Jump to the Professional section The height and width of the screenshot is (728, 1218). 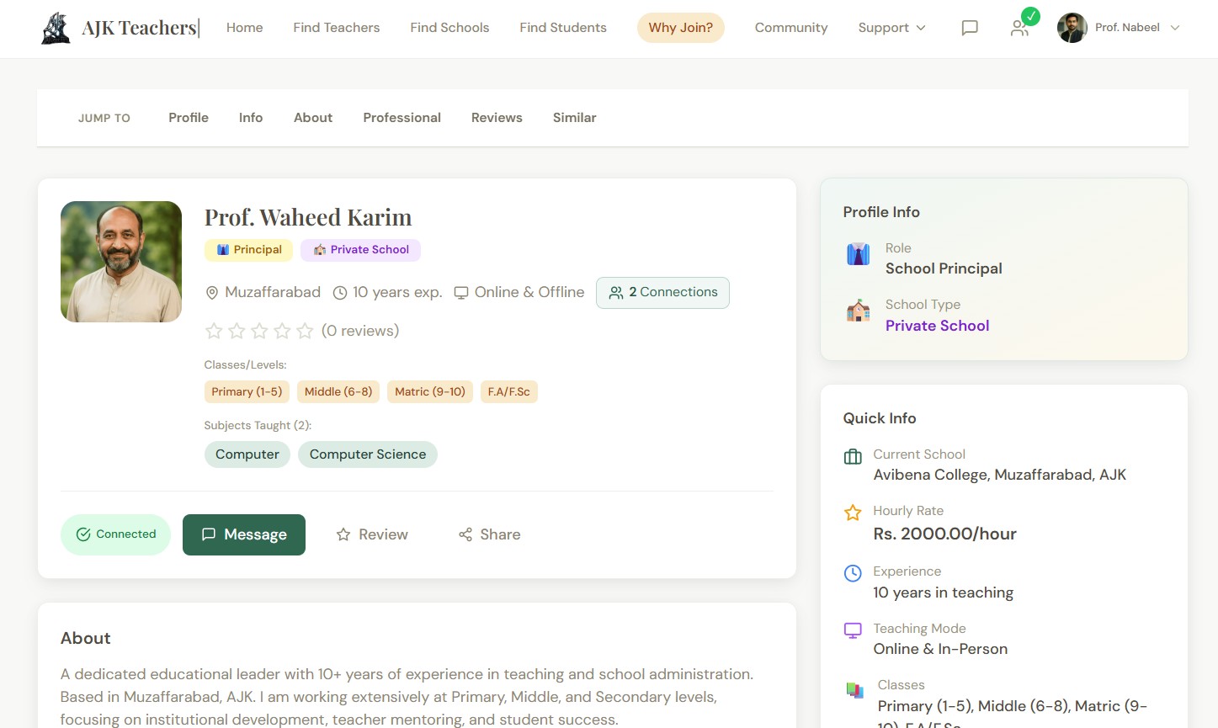(402, 118)
